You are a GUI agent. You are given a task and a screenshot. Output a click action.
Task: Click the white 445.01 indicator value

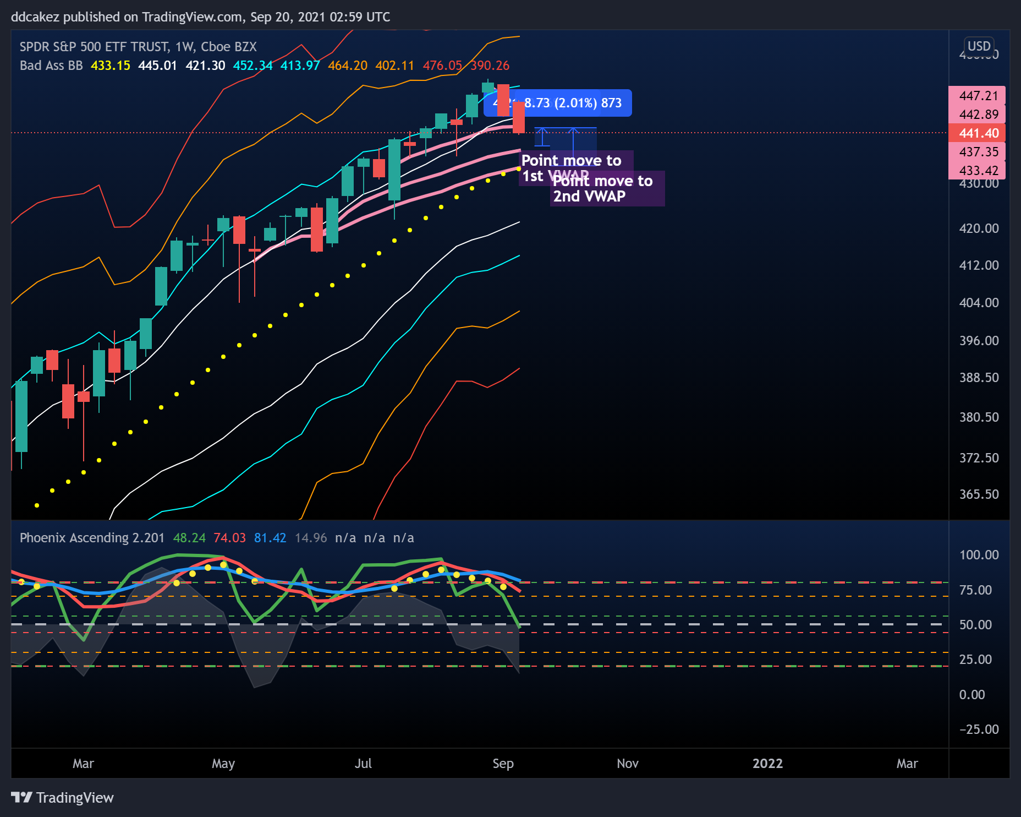click(x=158, y=66)
